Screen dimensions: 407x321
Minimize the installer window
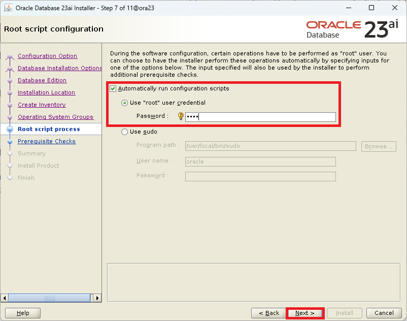point(349,8)
